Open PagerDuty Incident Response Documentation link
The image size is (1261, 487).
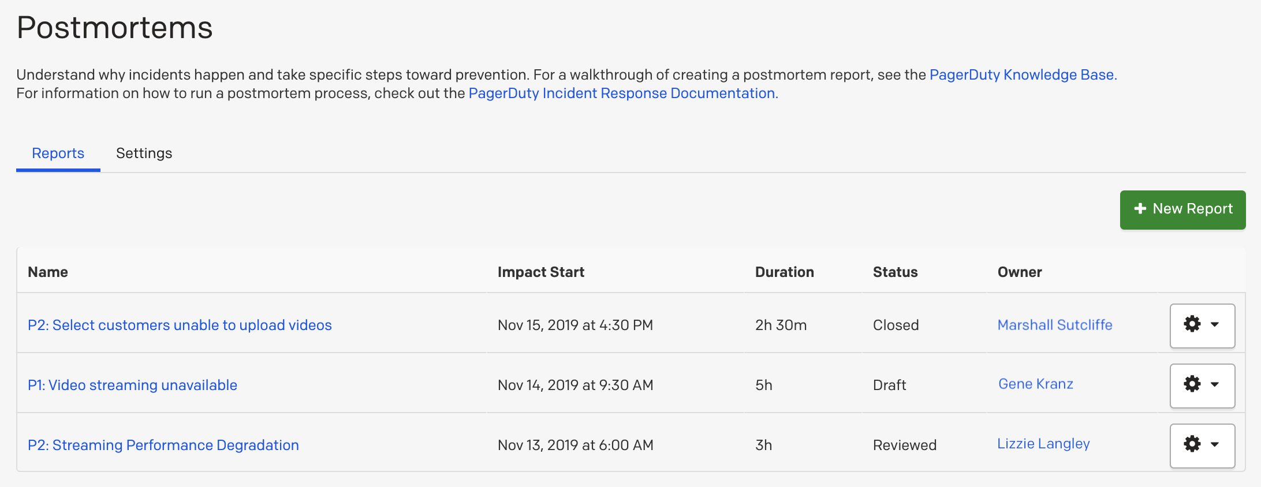623,93
